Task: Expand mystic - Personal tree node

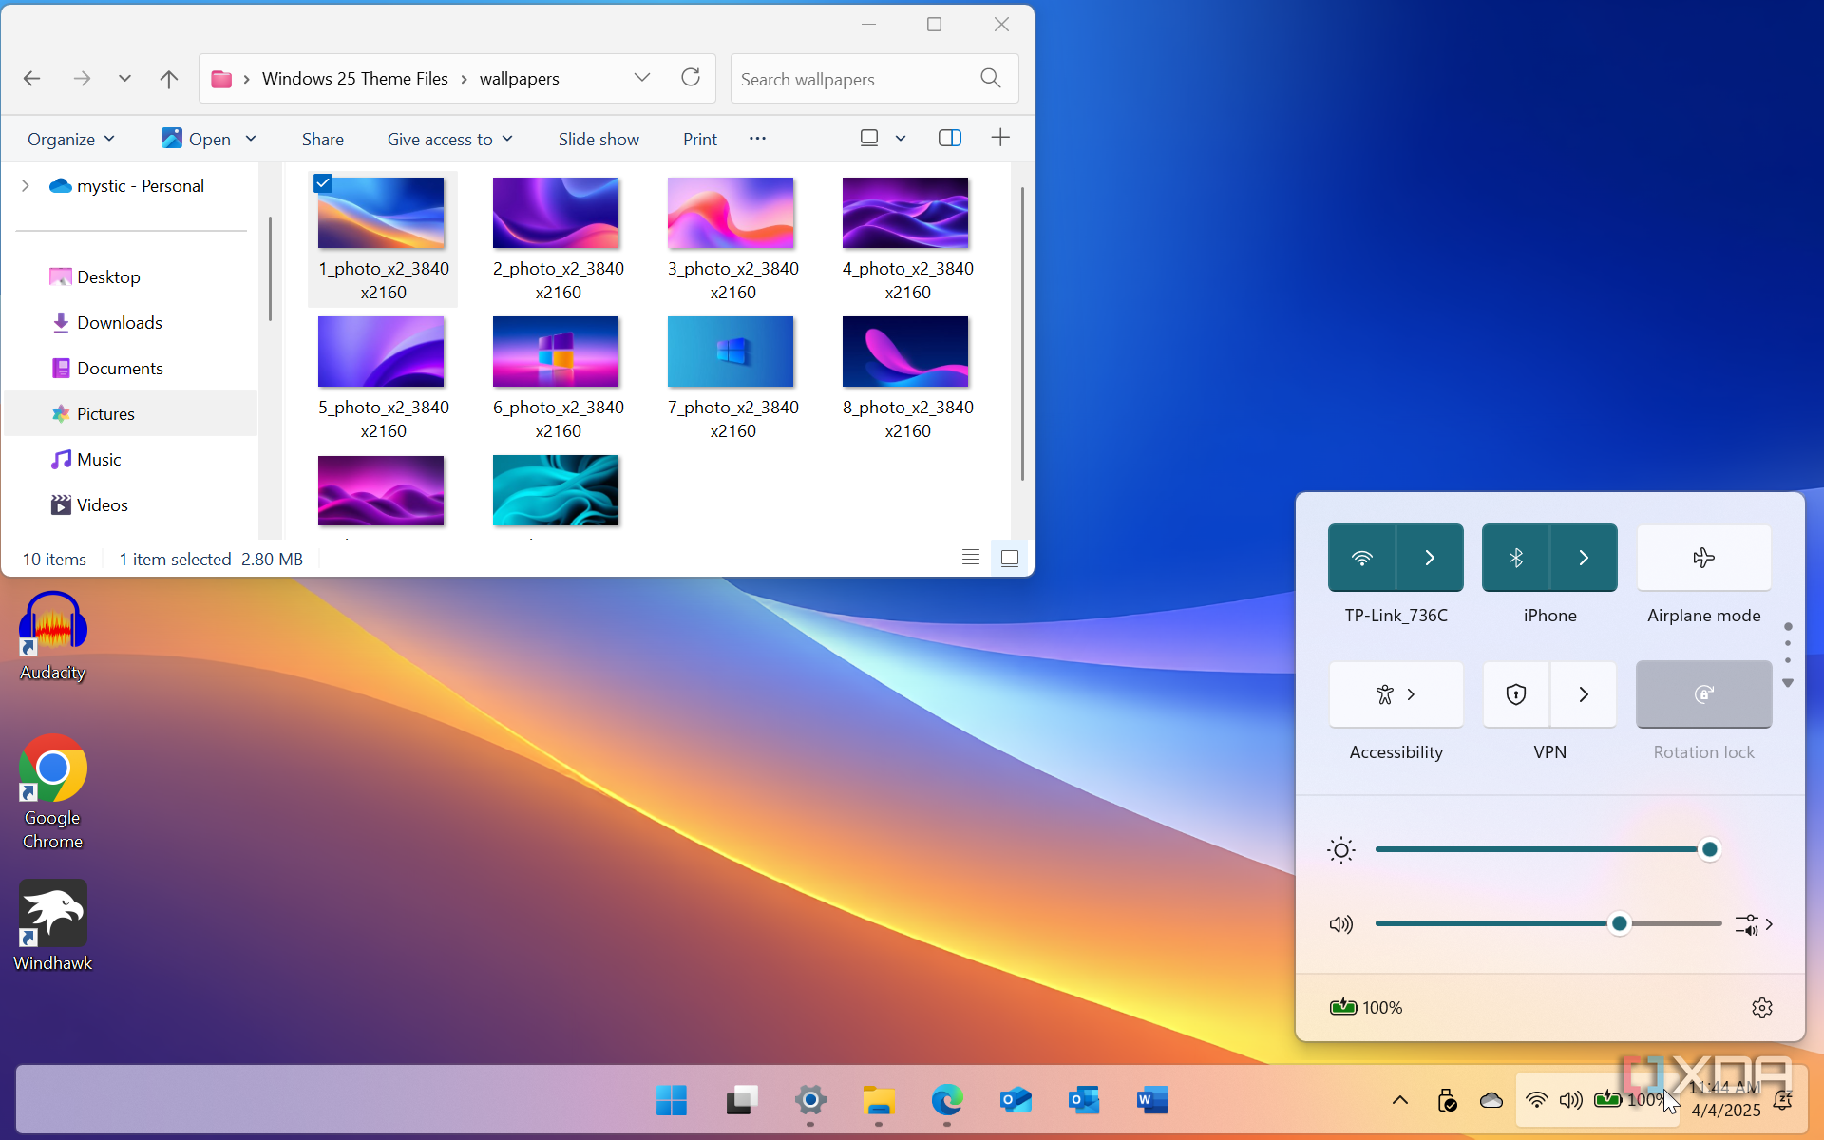Action: pos(26,186)
